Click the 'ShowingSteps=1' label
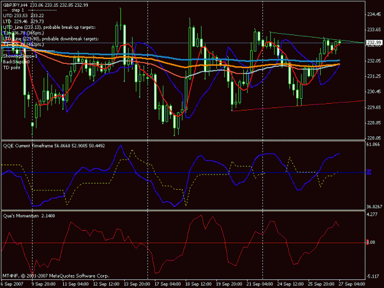Screen dimensions: 384x288 pos(20,56)
